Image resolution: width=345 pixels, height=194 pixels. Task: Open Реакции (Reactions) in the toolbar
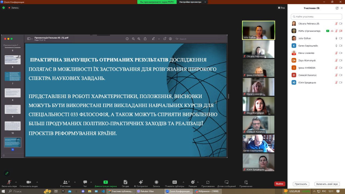(193, 182)
